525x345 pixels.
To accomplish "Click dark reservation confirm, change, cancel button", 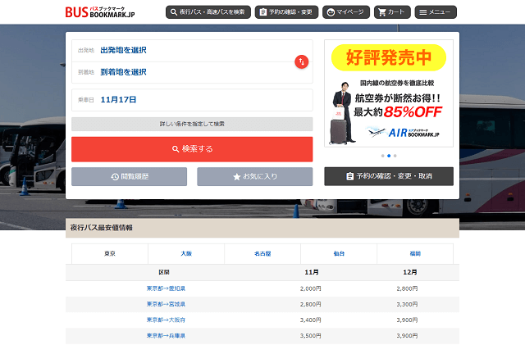I will coord(388,176).
